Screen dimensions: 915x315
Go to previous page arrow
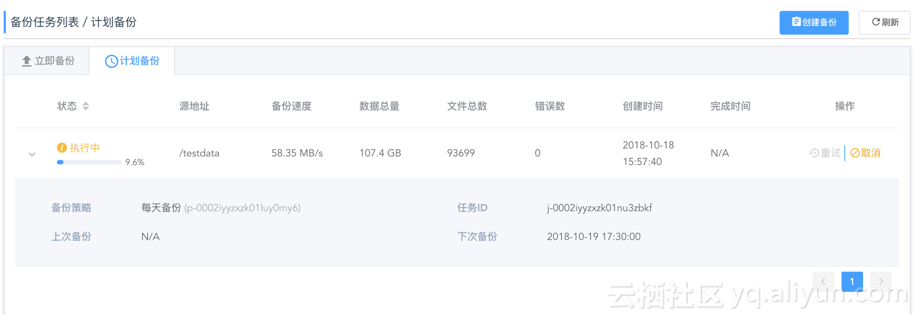[823, 282]
